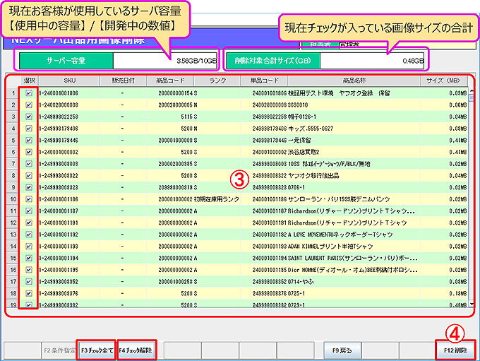Click the 選択 column header
This screenshot has width=480, height=361.
[29, 81]
